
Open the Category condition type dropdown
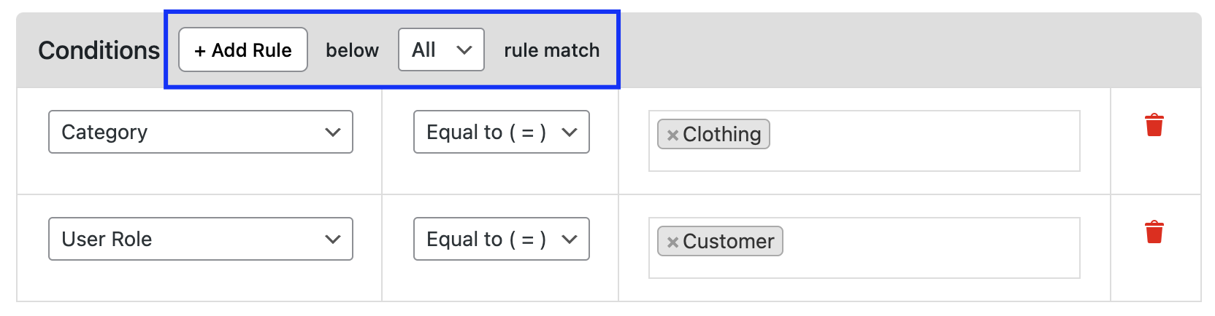pos(201,132)
